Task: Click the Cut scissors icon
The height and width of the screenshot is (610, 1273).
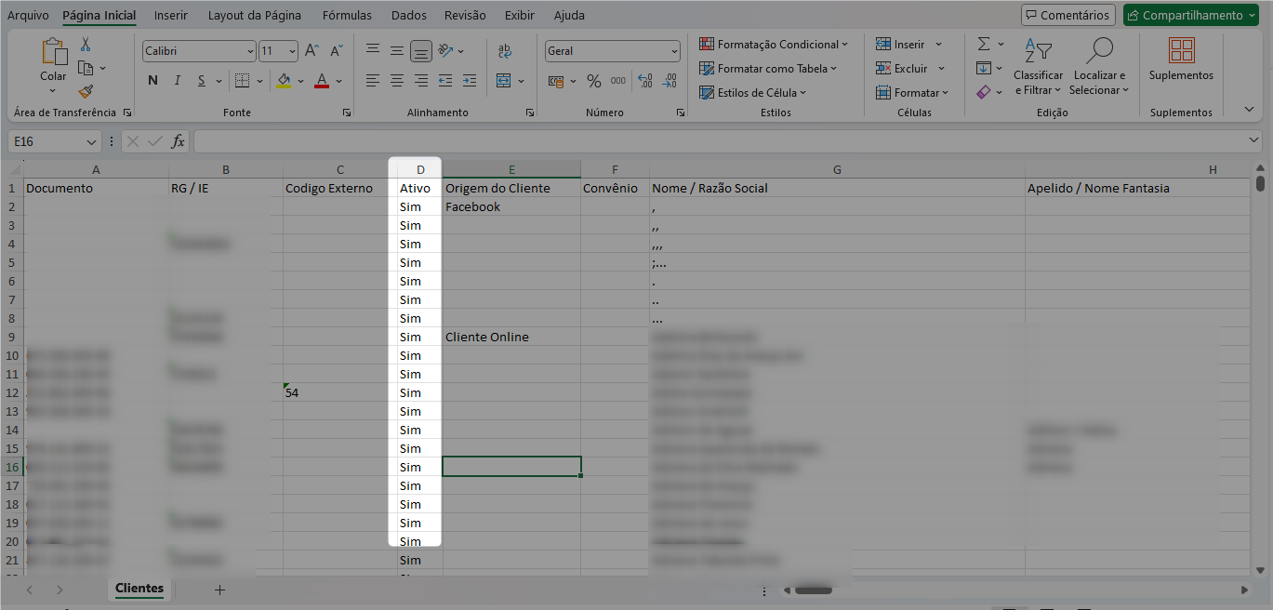Action: point(86,45)
